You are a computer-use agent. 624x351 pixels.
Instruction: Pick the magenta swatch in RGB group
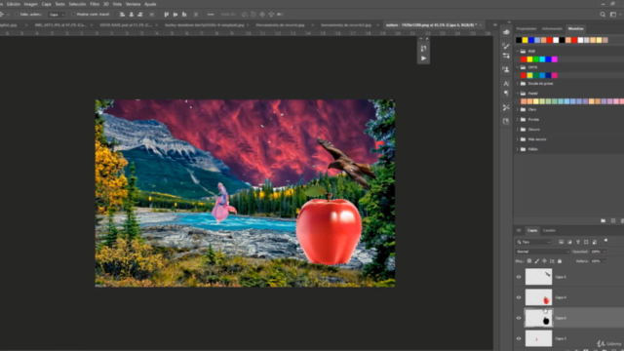point(555,59)
